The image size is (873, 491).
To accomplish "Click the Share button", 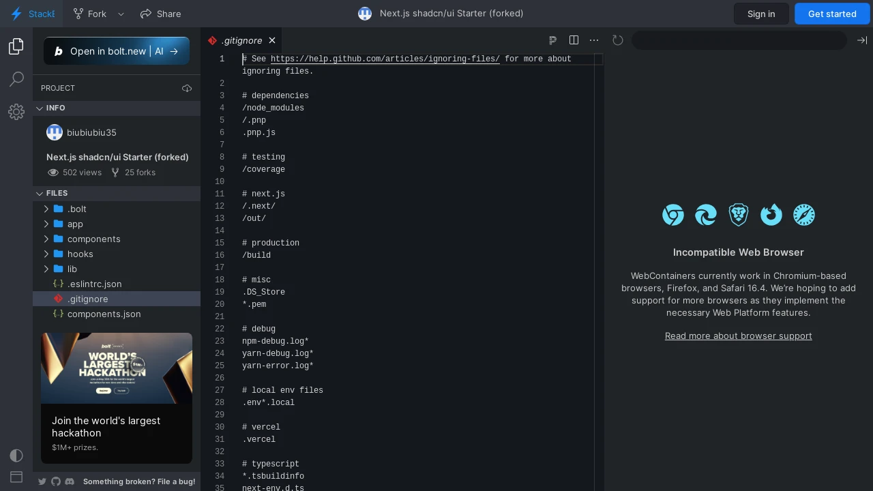I will [161, 14].
